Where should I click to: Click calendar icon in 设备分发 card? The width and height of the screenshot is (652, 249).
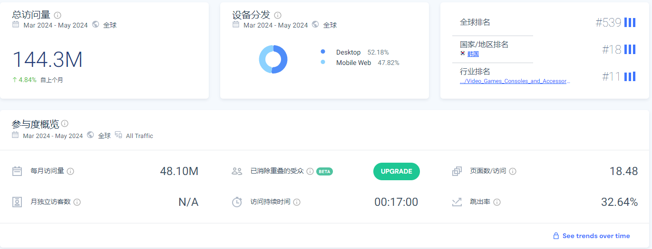(236, 25)
